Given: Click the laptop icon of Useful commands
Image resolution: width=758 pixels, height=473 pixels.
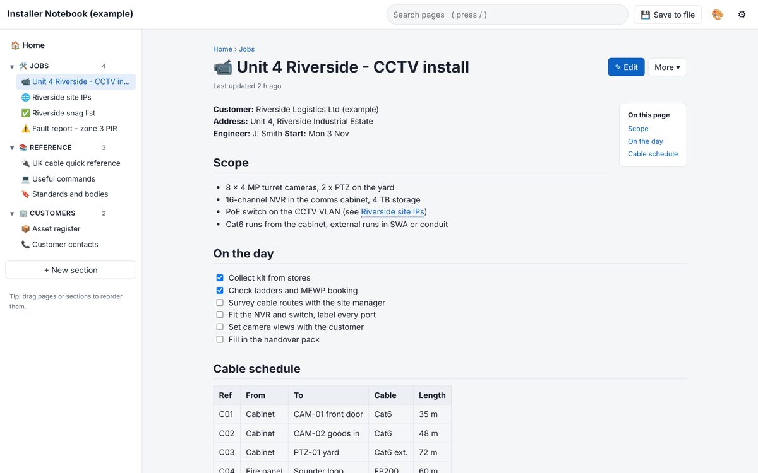Looking at the screenshot, I should pos(25,179).
